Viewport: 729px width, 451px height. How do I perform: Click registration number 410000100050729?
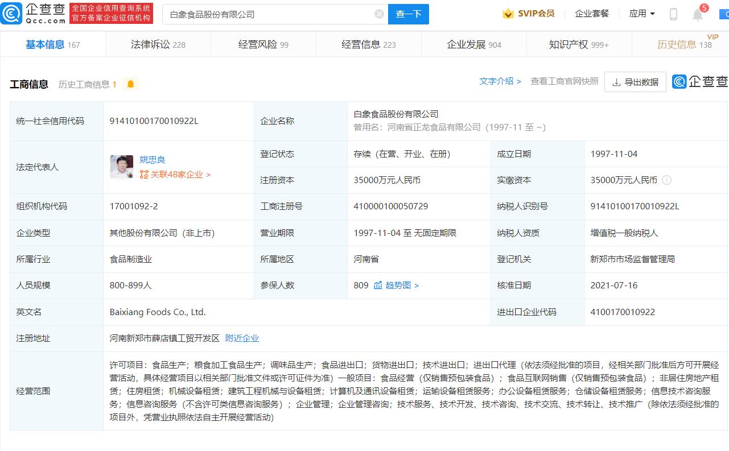point(391,206)
